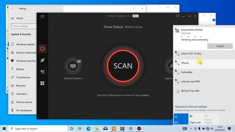Click the Driver Status Need a scan text
This screenshot has width=235, height=132.
(x=123, y=27)
